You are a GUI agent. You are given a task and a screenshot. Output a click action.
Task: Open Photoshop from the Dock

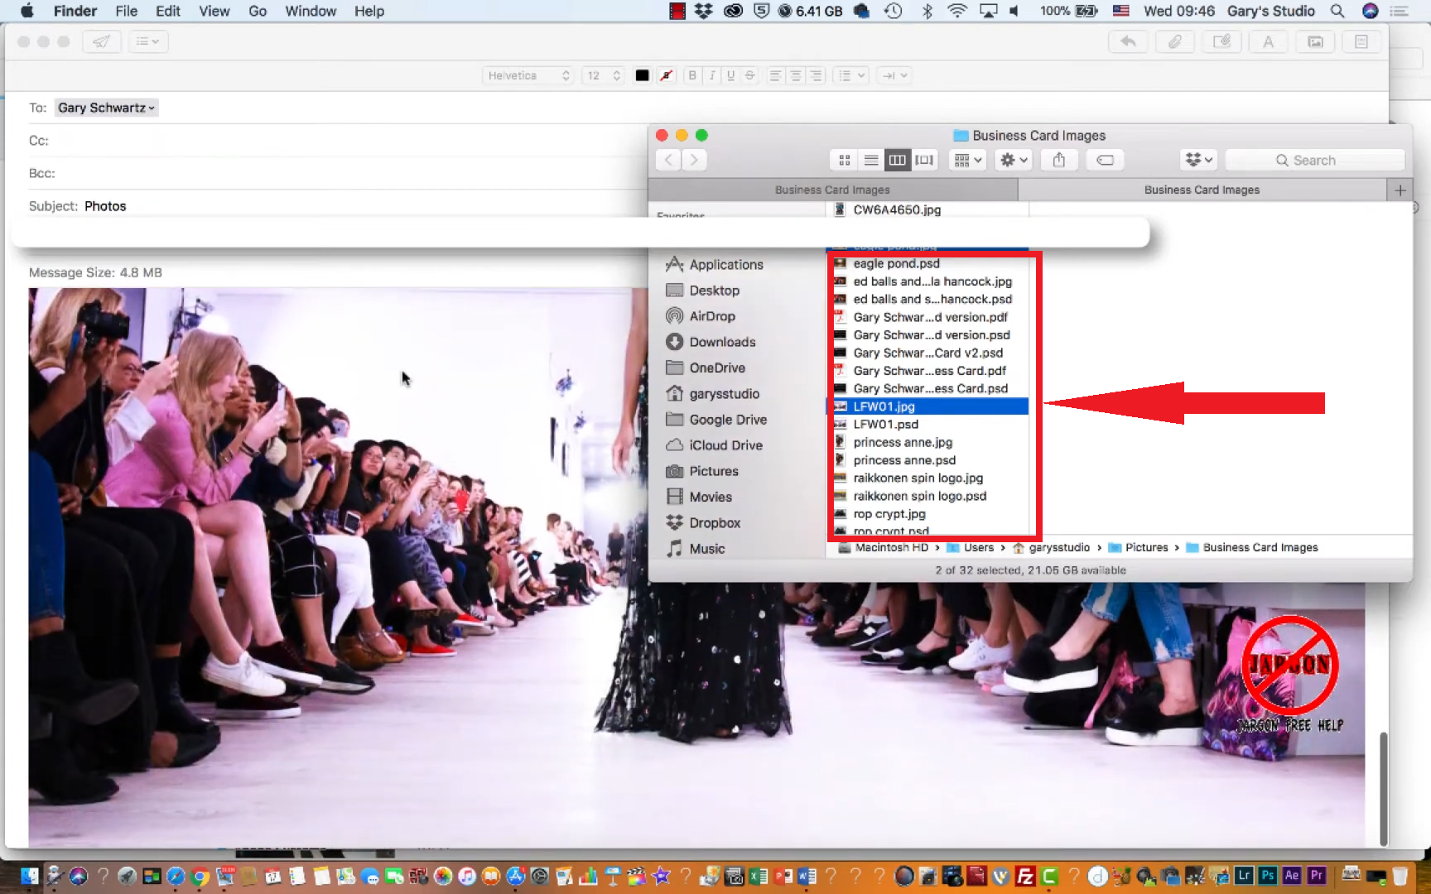click(1267, 876)
